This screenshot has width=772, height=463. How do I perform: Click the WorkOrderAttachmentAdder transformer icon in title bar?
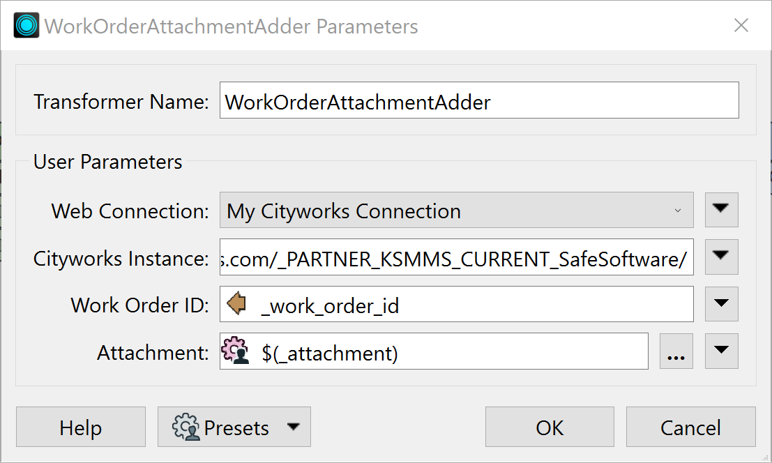(25, 25)
